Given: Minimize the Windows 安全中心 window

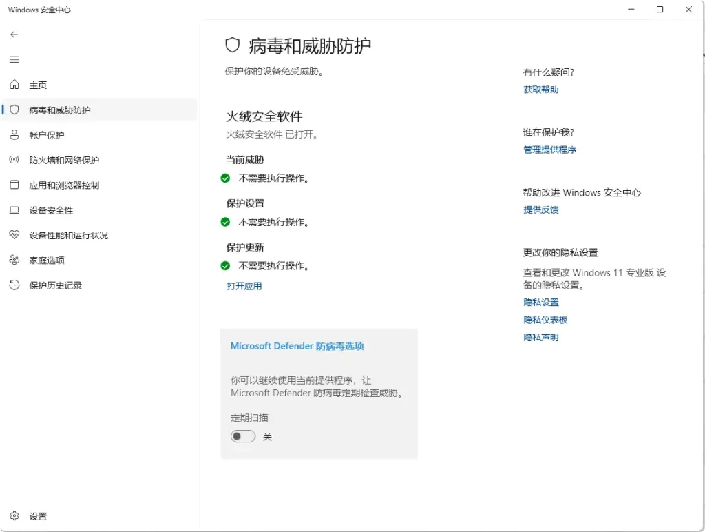Looking at the screenshot, I should click(x=631, y=10).
